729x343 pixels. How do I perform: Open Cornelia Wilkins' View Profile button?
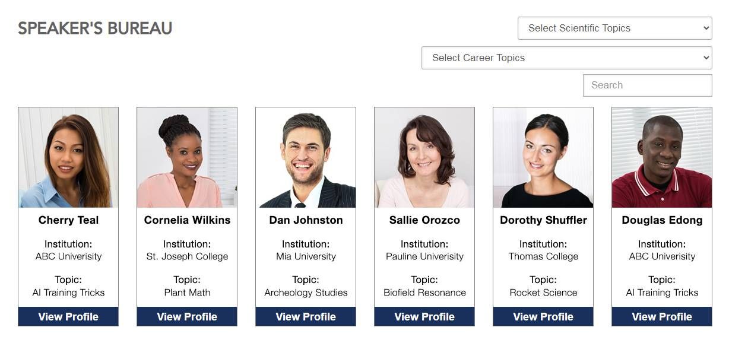pyautogui.click(x=187, y=316)
